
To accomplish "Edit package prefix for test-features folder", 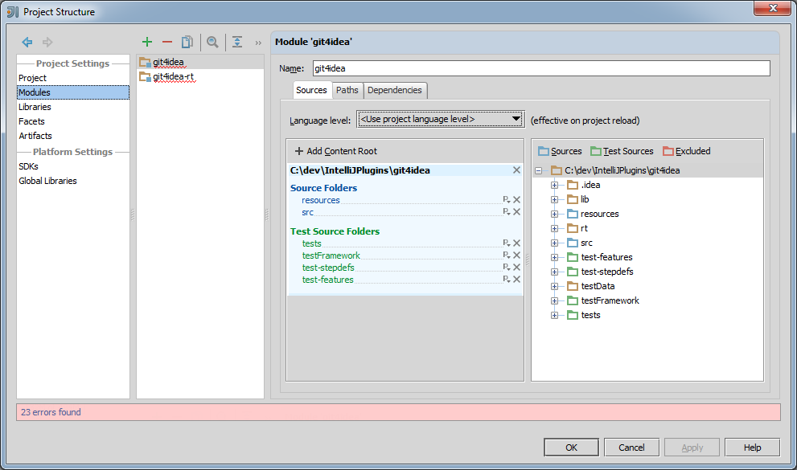I will coord(506,279).
